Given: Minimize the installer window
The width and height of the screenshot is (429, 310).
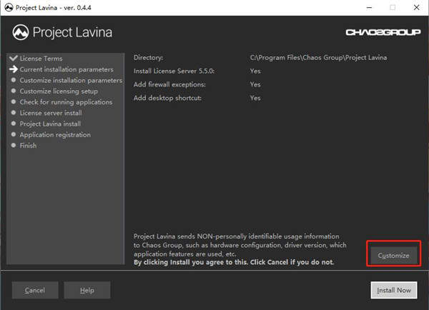Looking at the screenshot, I should tap(370, 7).
